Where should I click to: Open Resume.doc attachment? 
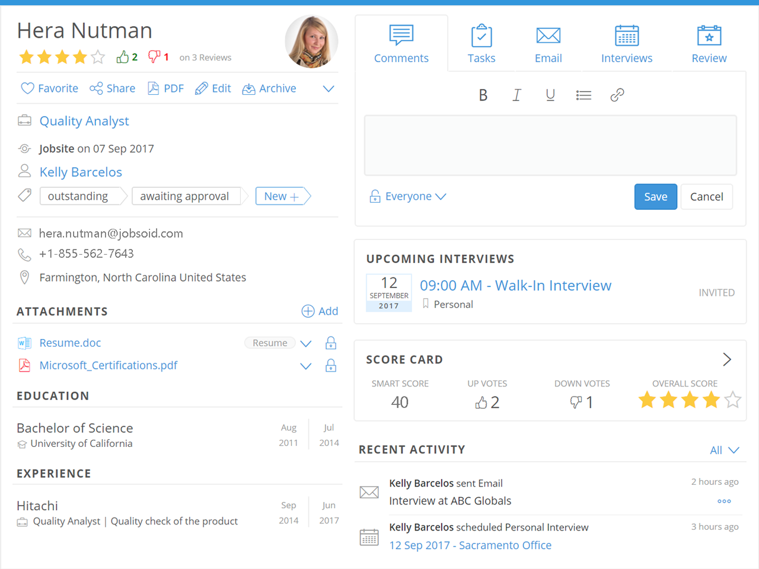pos(70,343)
